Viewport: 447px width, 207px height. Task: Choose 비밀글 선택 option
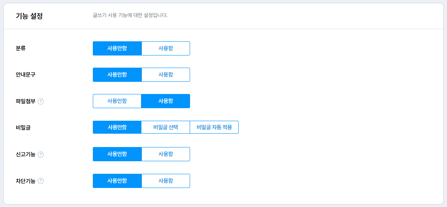click(166, 127)
